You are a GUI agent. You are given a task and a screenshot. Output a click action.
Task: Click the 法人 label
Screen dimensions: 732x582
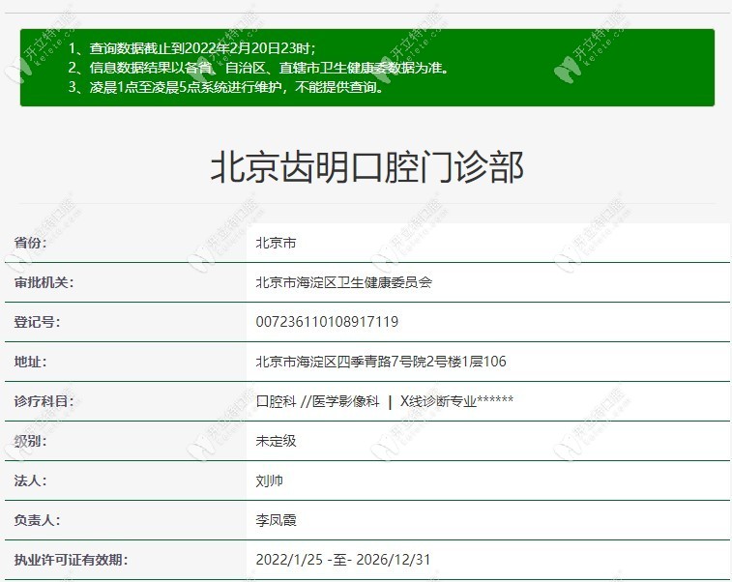[30, 480]
